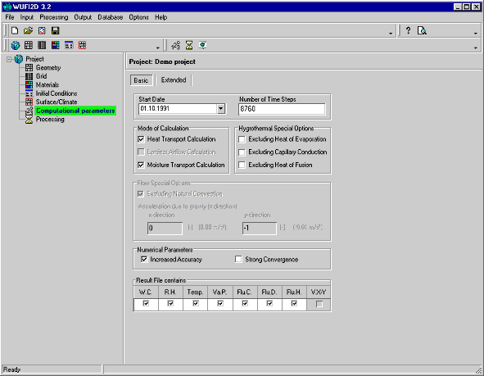Open Grid via toolbar icon
The image size is (484, 376).
click(x=42, y=45)
